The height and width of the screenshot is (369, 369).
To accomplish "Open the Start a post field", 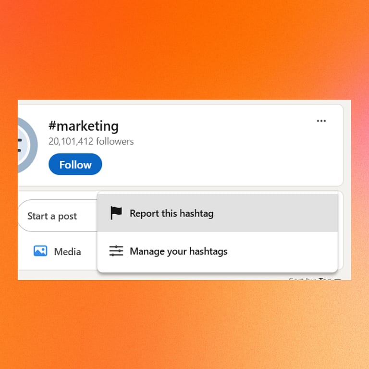I will click(53, 216).
